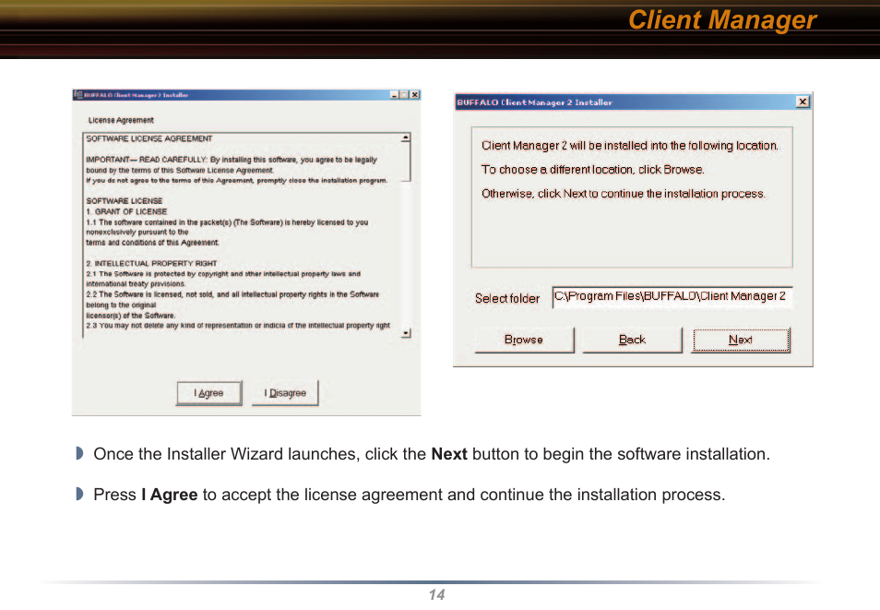Screen dimensions: 880x610
Task: Click the Buffalo installer title bar icon
Action: [x=78, y=95]
